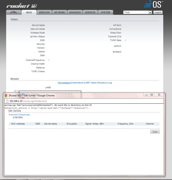Switch to the WIRELESS tab
The height and width of the screenshot is (180, 172).
pyautogui.click(x=44, y=13)
